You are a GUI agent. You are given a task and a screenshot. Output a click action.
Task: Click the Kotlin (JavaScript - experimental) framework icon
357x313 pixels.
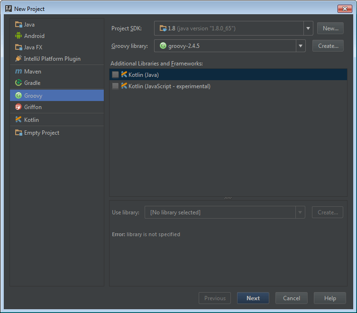124,86
